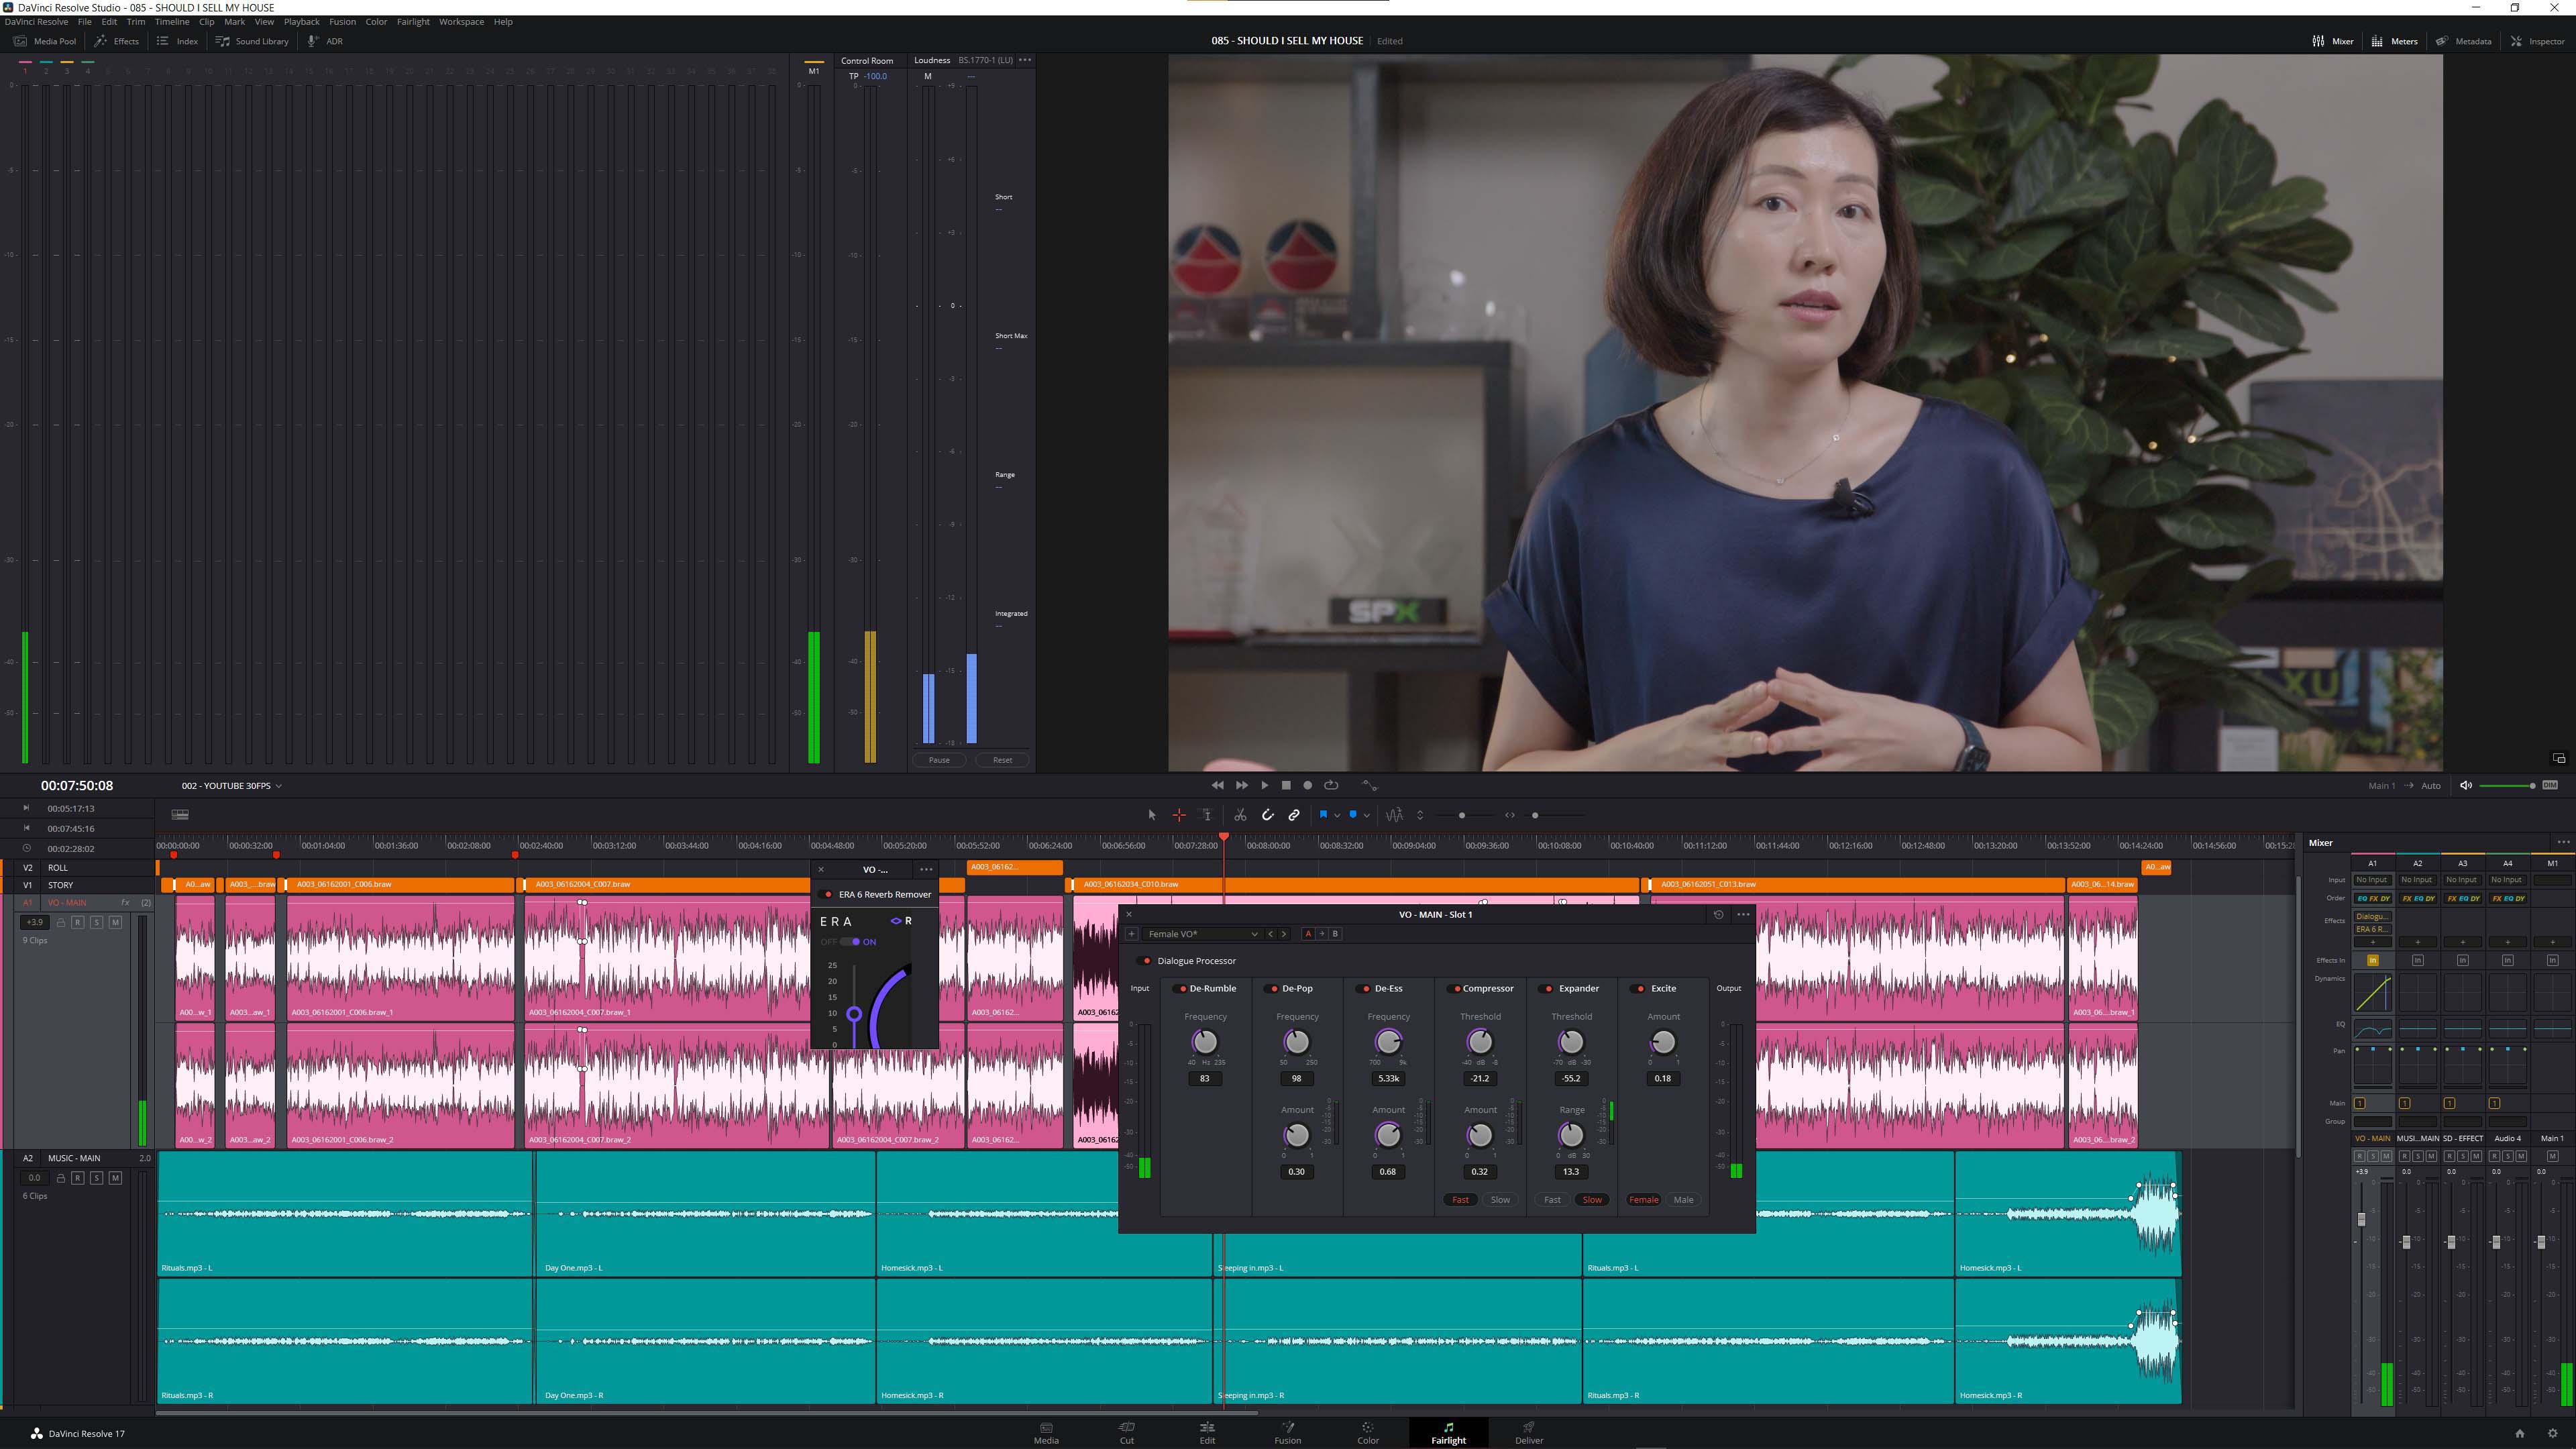Toggle the De-Rumble section switch

1181,989
